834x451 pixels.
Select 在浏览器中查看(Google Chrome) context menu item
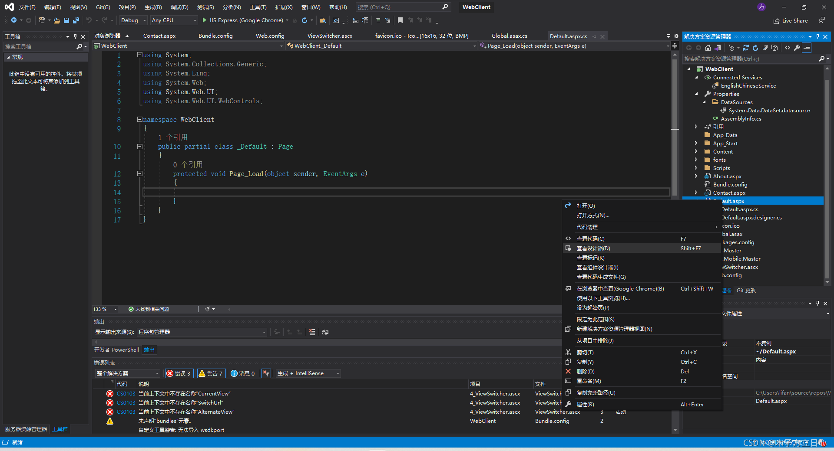[x=642, y=289]
